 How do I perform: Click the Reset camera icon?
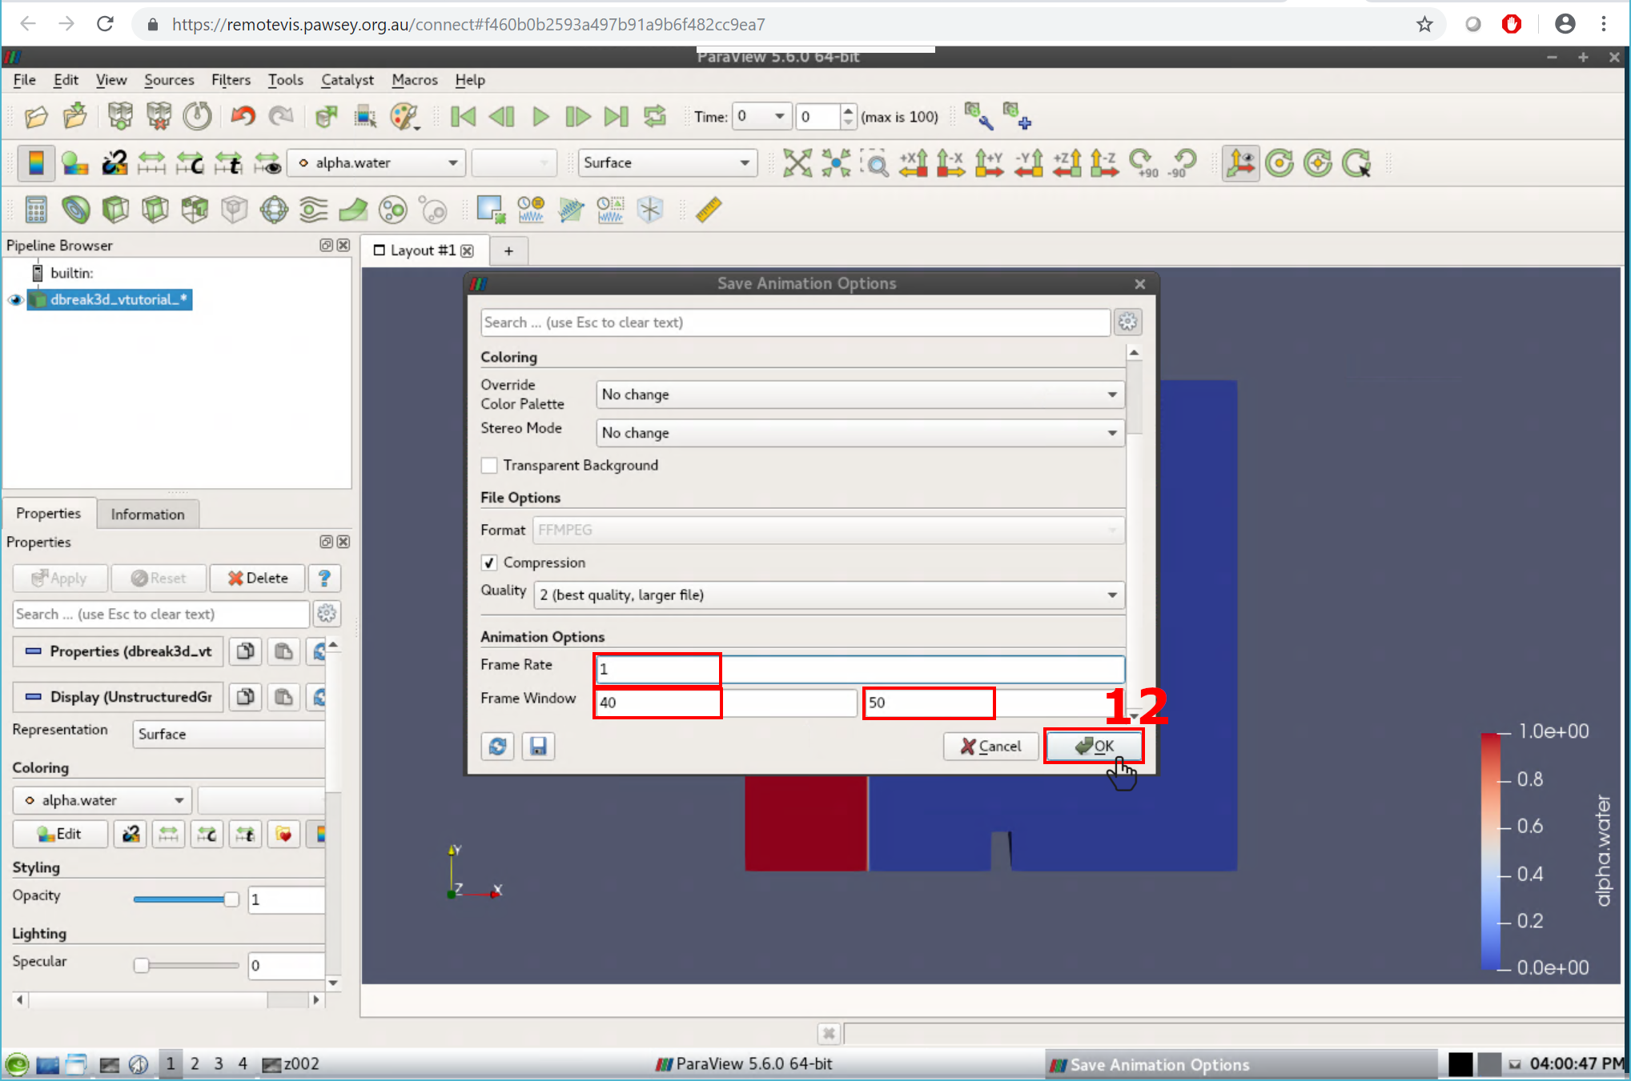pyautogui.click(x=797, y=163)
